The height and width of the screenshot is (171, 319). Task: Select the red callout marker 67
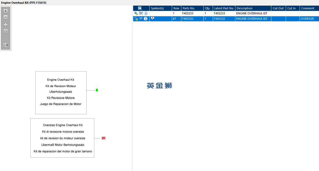(x=104, y=138)
